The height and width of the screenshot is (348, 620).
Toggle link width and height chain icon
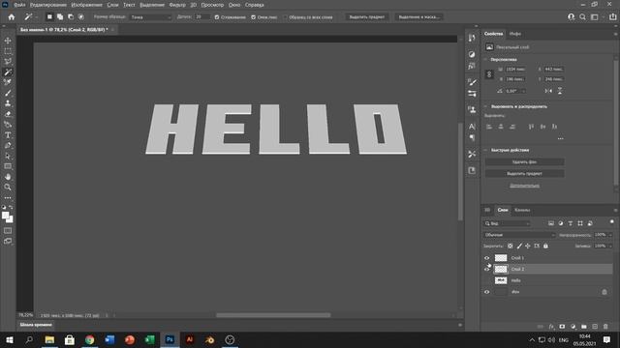tap(489, 74)
